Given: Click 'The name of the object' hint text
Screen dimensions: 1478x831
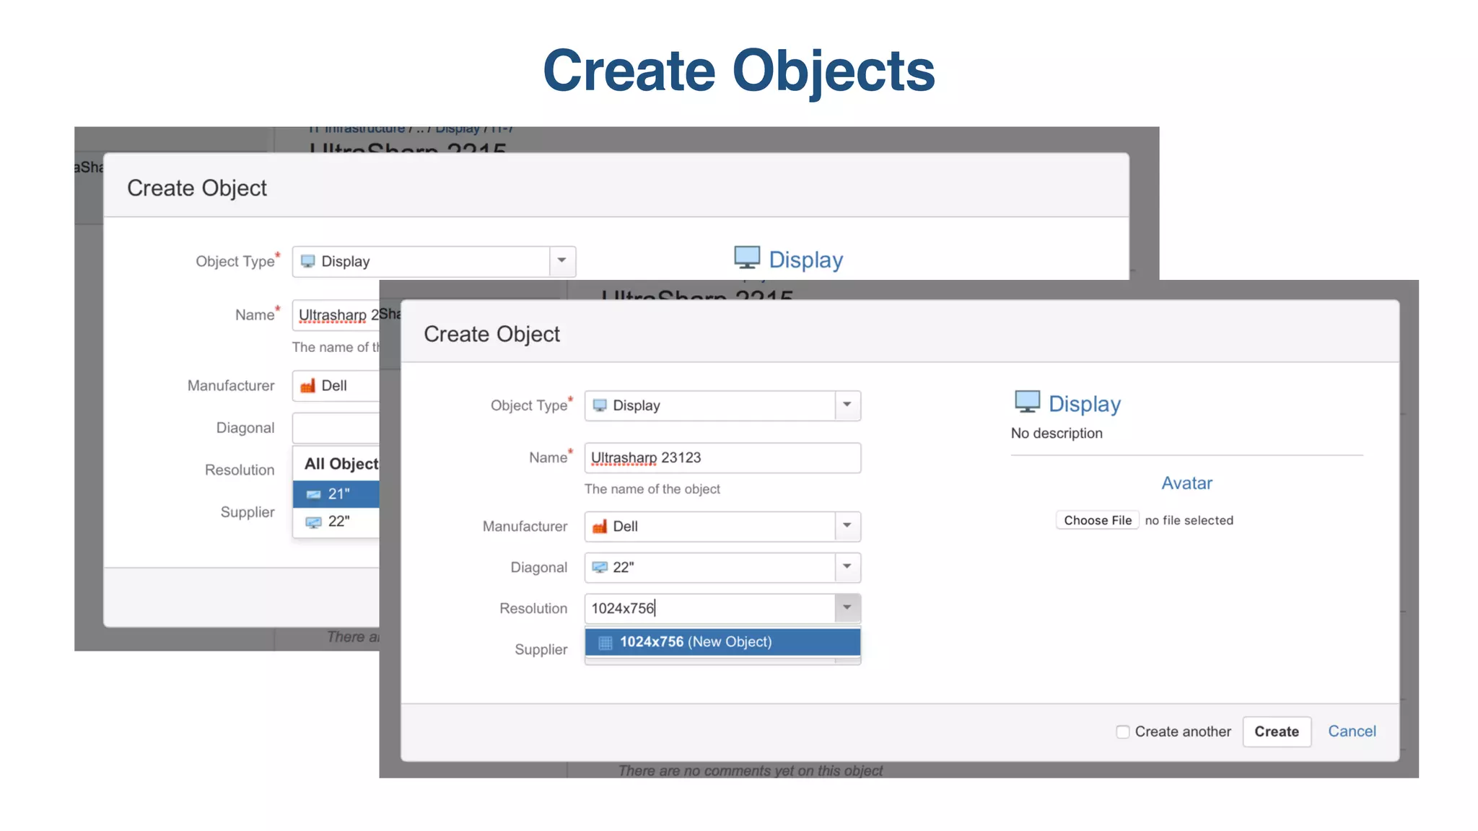Looking at the screenshot, I should tap(652, 489).
